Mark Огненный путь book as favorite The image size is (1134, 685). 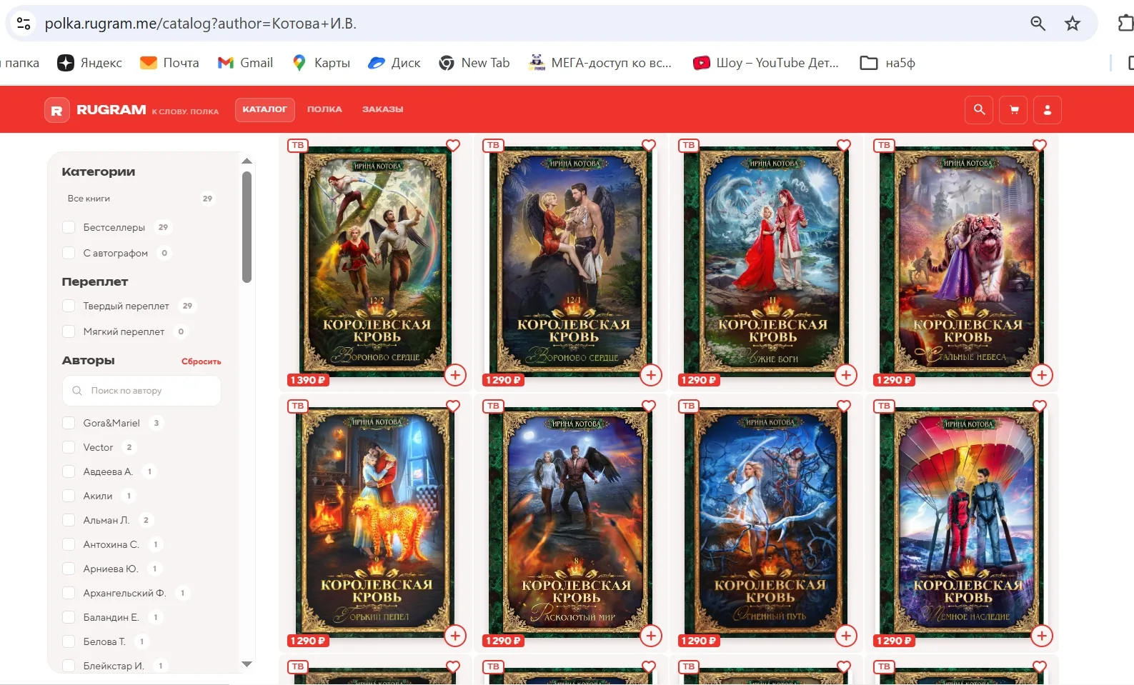(844, 406)
